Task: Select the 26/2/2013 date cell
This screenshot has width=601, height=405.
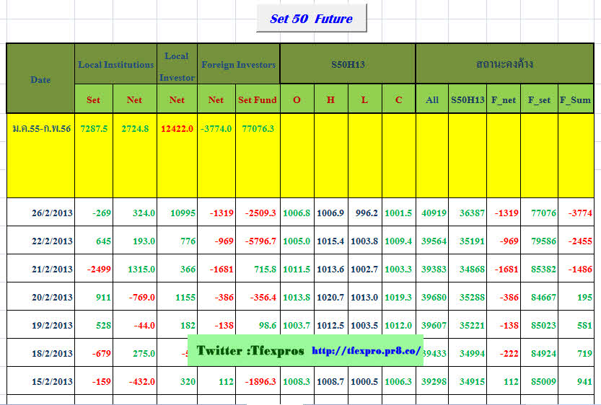Action: click(x=53, y=213)
